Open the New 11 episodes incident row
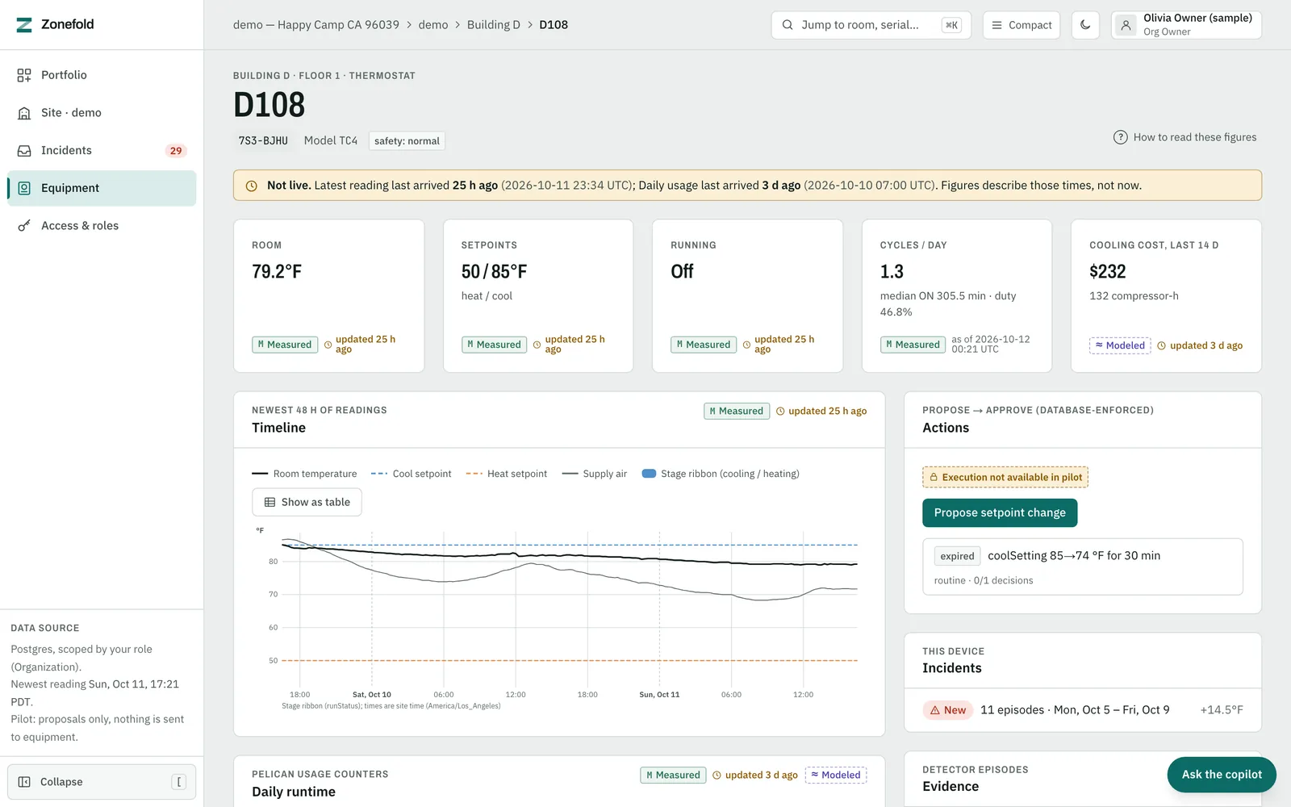Screen dimensions: 1291x807 pyautogui.click(x=1083, y=710)
